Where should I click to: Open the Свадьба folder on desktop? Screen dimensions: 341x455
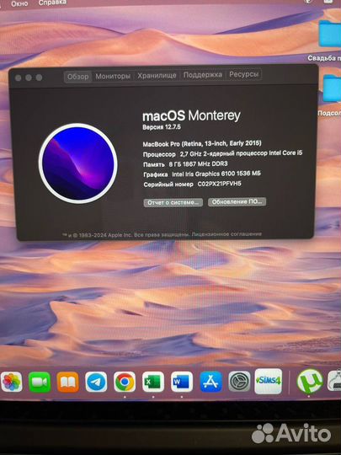click(x=330, y=35)
